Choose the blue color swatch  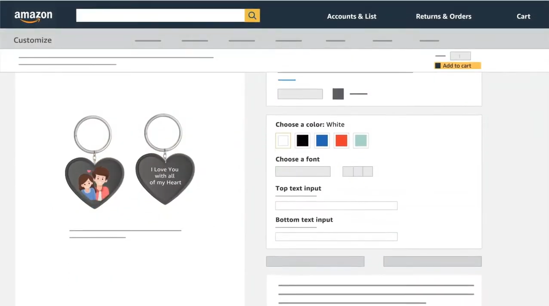[x=322, y=141]
